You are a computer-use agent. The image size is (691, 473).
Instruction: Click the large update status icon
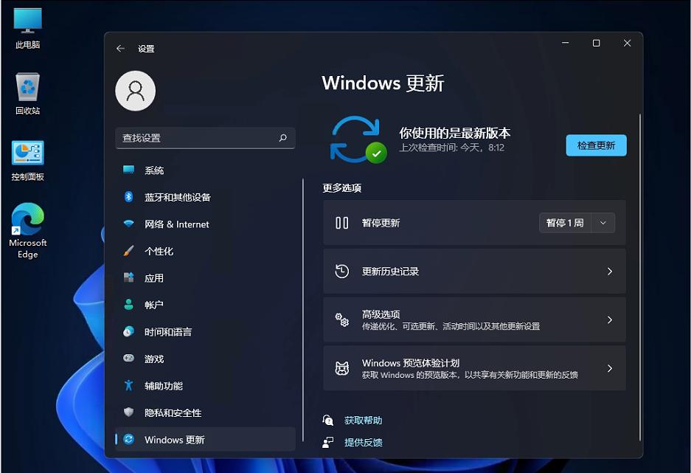358,139
